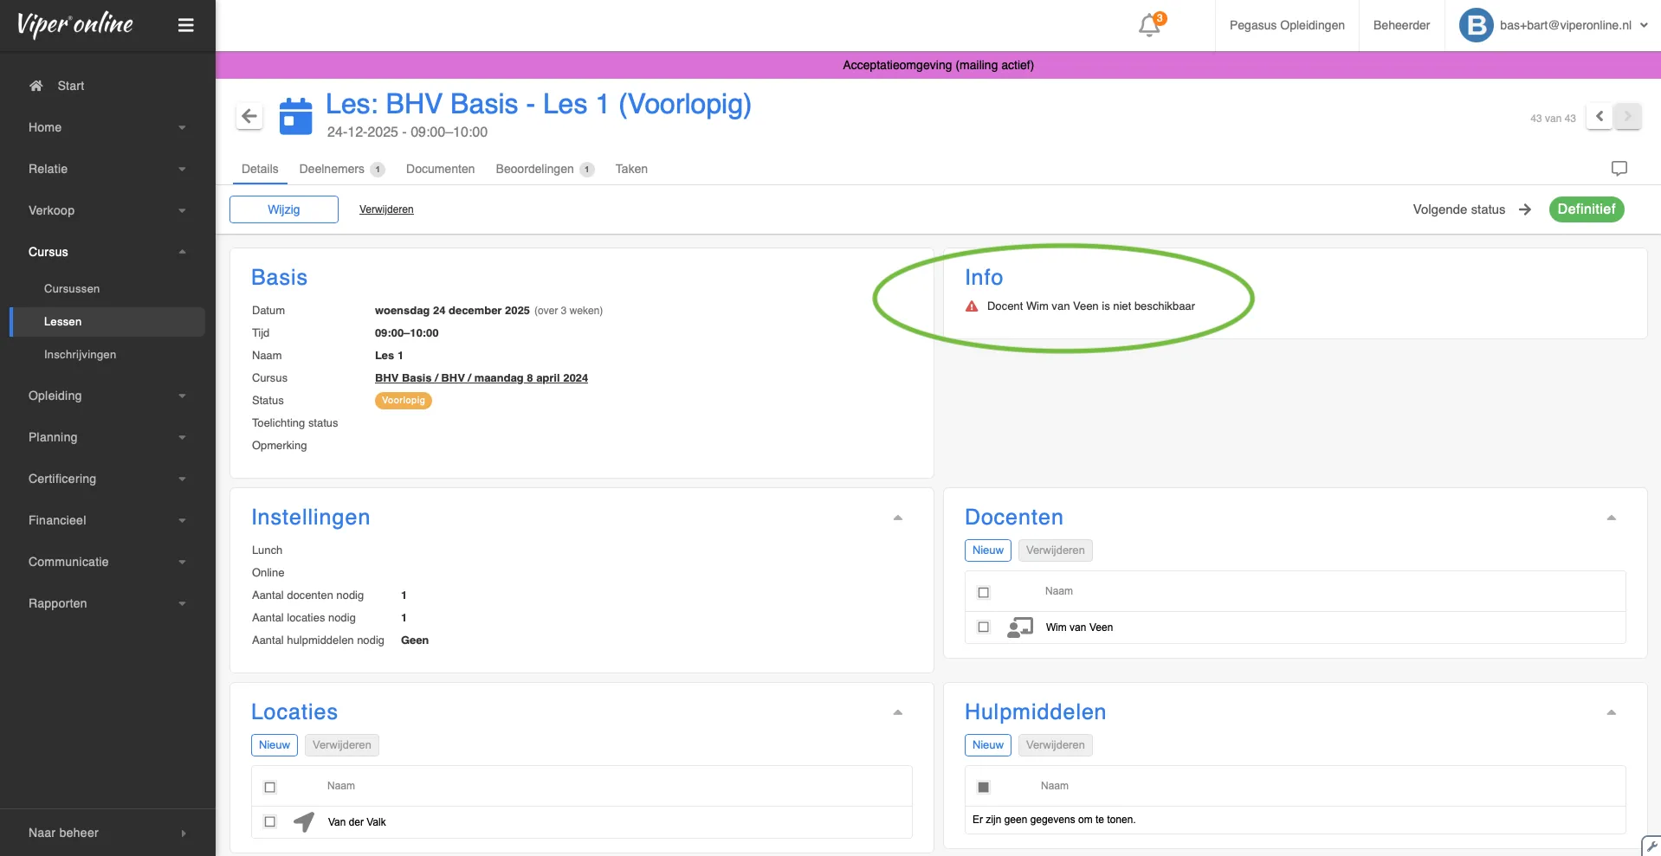This screenshot has height=856, width=1661.
Task: Open notifications via the bell icon
Action: coord(1148,25)
